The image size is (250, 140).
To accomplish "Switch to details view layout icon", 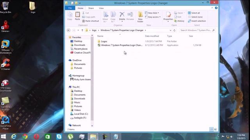I will tap(211, 129).
